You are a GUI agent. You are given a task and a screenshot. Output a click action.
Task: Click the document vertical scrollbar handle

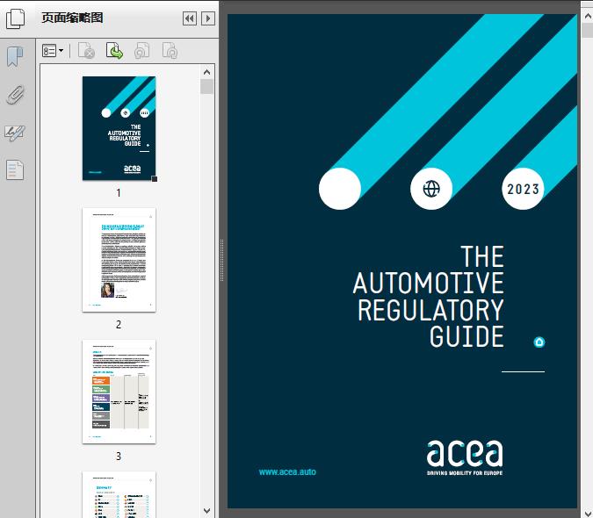[x=588, y=30]
